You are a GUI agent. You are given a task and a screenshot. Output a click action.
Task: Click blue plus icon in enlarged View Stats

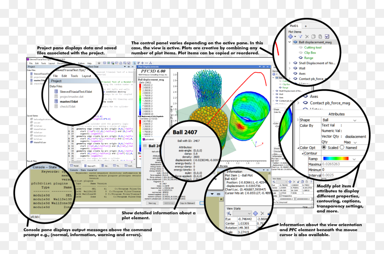click(x=255, y=213)
